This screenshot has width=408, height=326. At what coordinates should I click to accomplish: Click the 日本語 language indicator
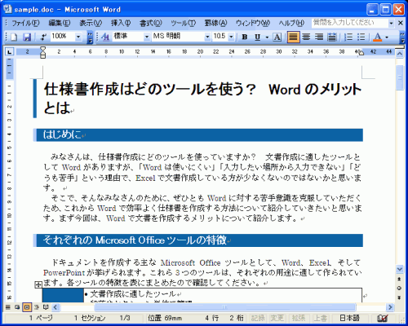(x=349, y=318)
